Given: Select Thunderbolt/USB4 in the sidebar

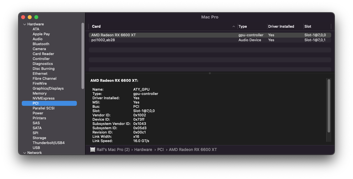Looking at the screenshot, I should coord(48,143).
